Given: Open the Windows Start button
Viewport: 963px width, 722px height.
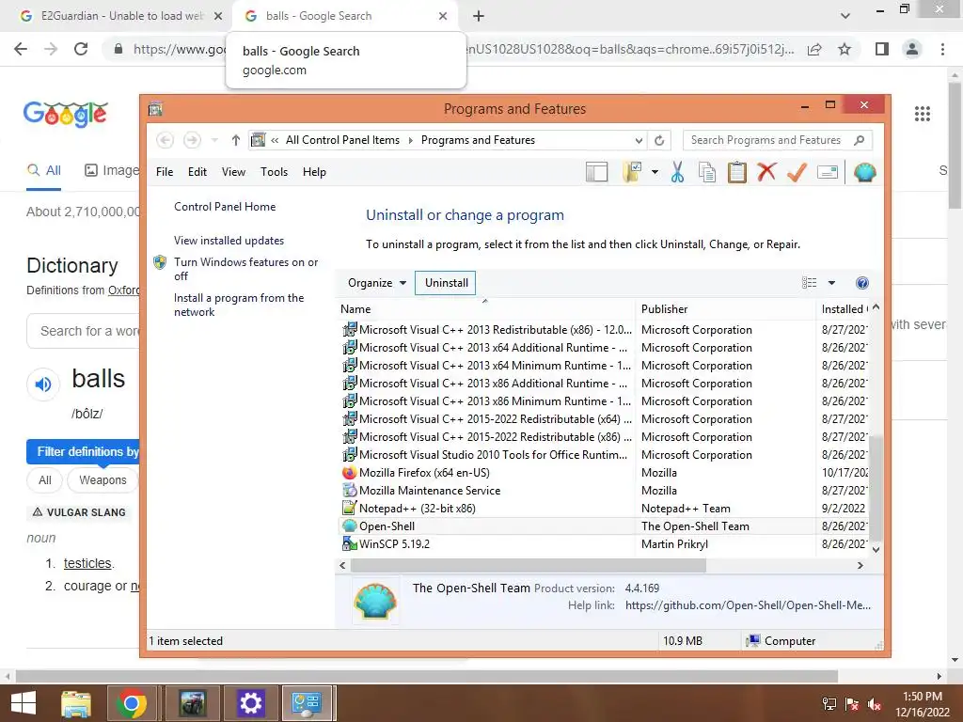Looking at the screenshot, I should (24, 703).
